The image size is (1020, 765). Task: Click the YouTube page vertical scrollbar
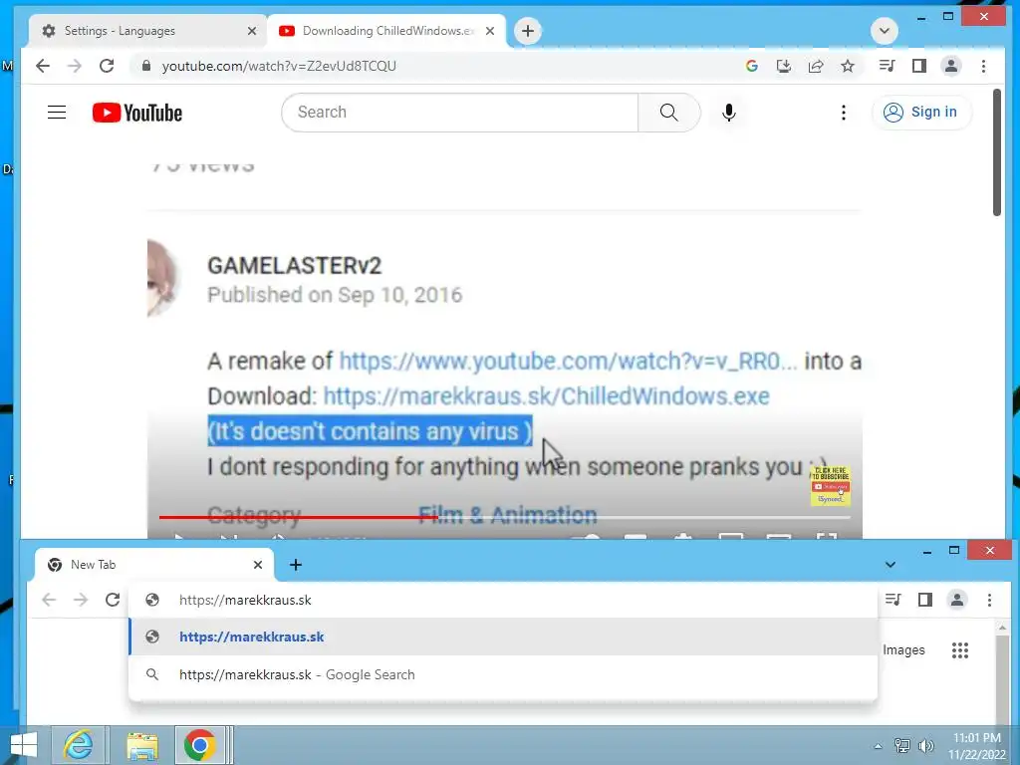click(x=996, y=152)
